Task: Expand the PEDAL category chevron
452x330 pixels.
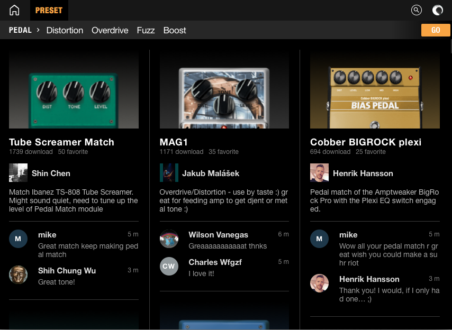Action: coord(38,30)
